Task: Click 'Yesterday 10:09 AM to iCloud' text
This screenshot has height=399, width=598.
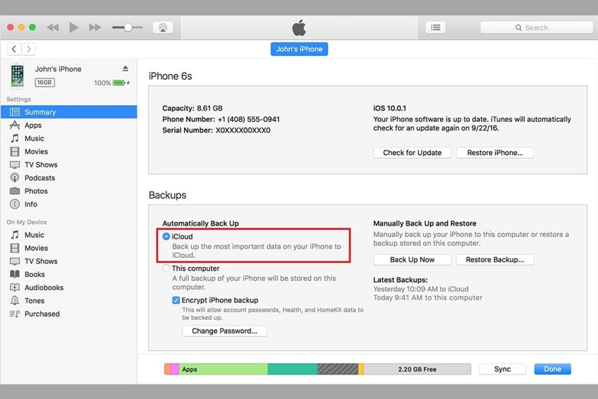Action: (x=421, y=289)
